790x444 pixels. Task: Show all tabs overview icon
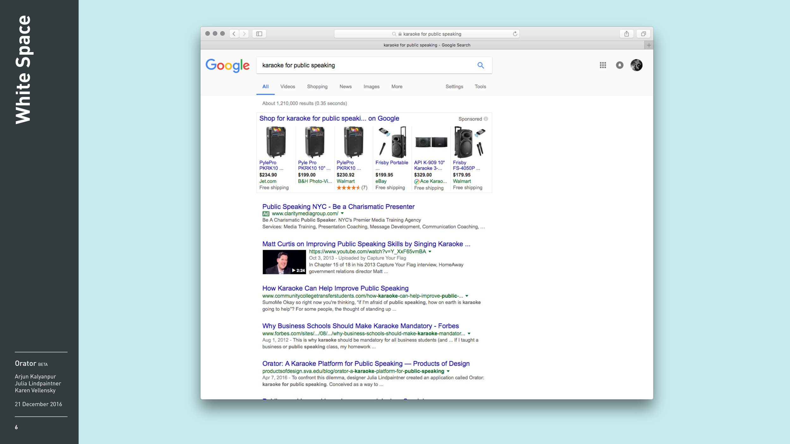[x=643, y=34]
